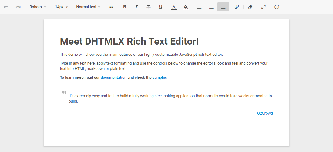
Task: Clear formatting with the eraser icon
Action: 250,7
